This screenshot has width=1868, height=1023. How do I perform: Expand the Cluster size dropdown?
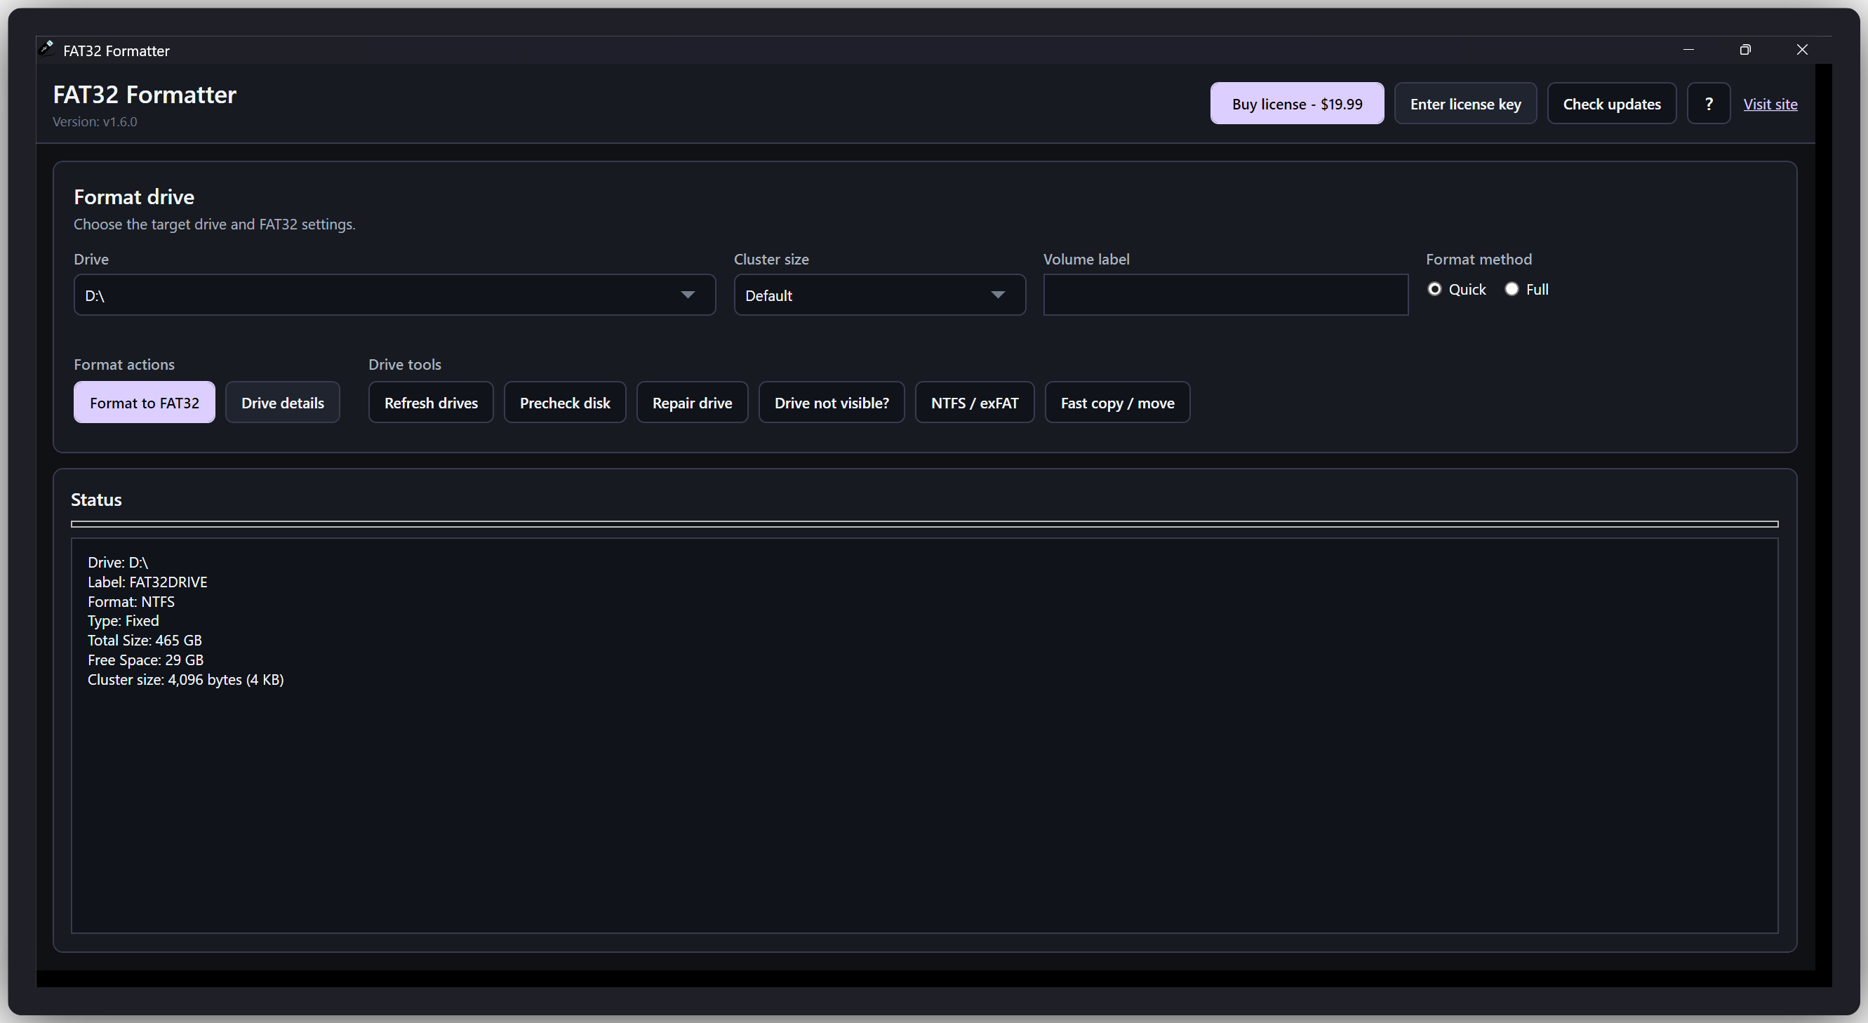(x=879, y=295)
